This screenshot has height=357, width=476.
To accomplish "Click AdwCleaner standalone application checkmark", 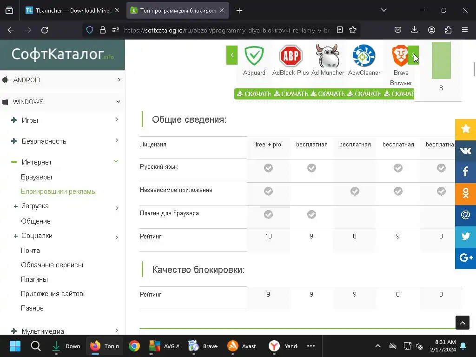I will [x=398, y=191].
